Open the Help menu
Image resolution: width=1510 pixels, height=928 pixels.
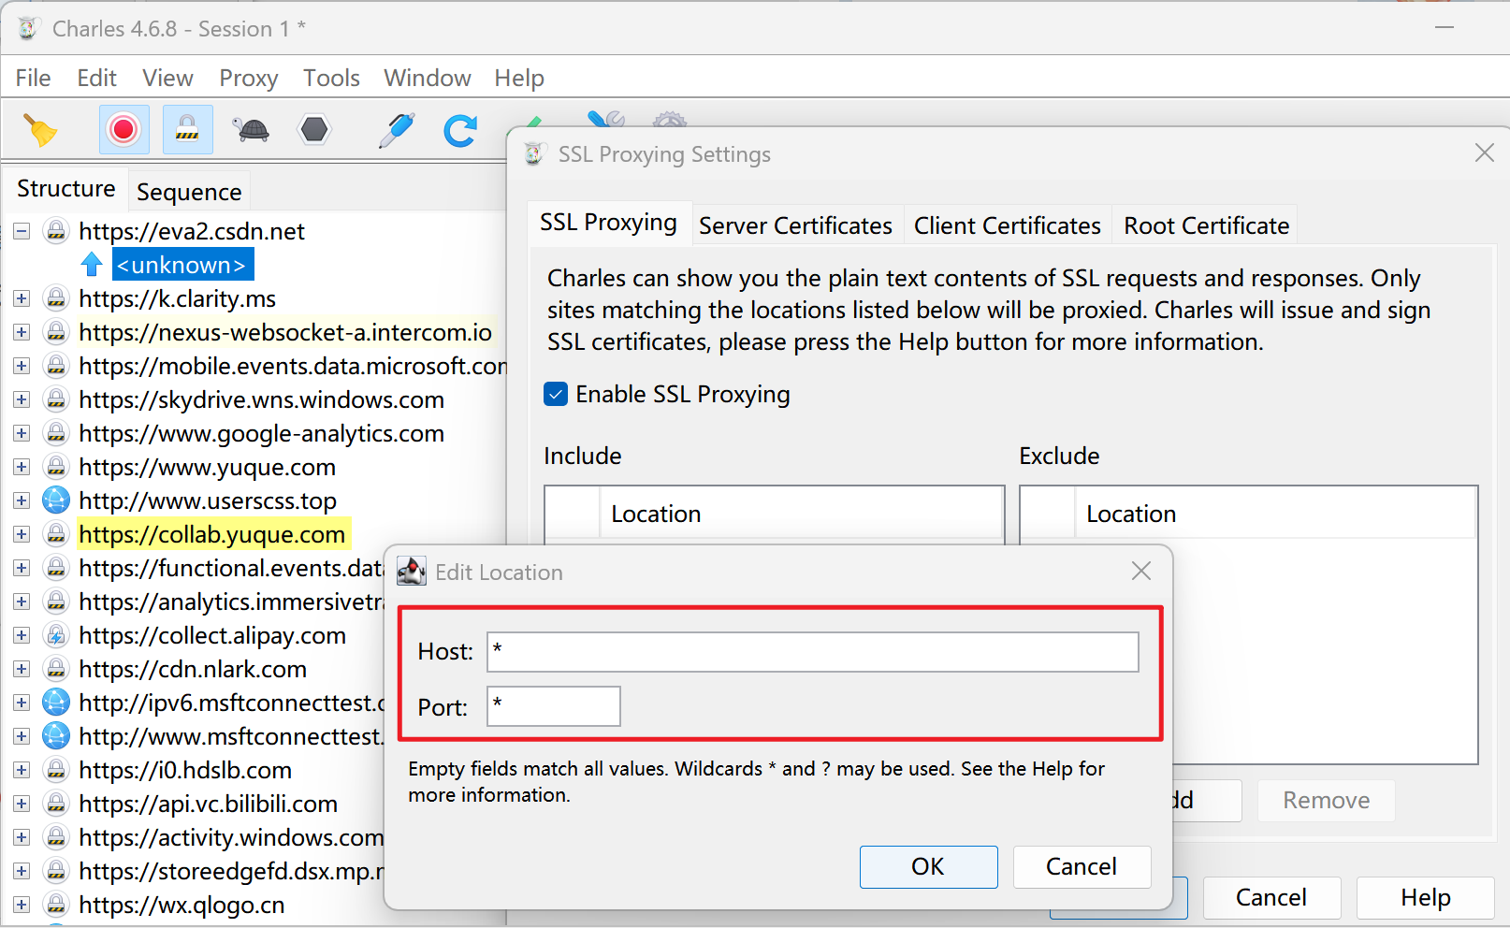point(519,78)
